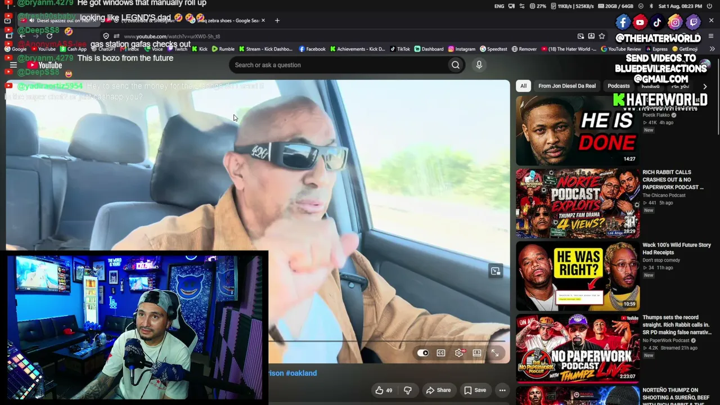
Task: Open video Wack 100's Wild Future Story
Action: [x=677, y=249]
